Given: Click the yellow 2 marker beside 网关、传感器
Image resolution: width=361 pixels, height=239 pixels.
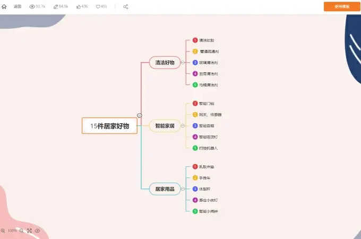Looking at the screenshot, I should click(x=195, y=114).
